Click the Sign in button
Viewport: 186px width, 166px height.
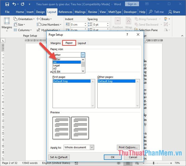pos(132,4)
